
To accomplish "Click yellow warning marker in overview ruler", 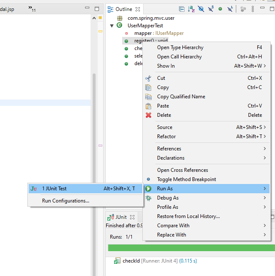I will 100,32.
